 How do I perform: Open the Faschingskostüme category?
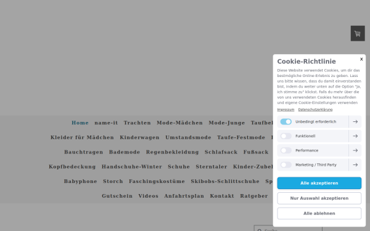coord(157,181)
